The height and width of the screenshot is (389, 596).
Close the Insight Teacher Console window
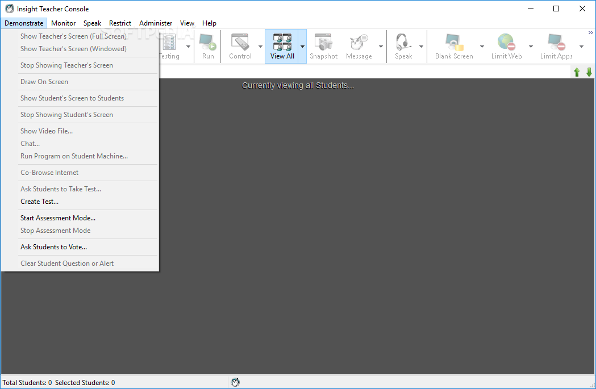pos(582,9)
